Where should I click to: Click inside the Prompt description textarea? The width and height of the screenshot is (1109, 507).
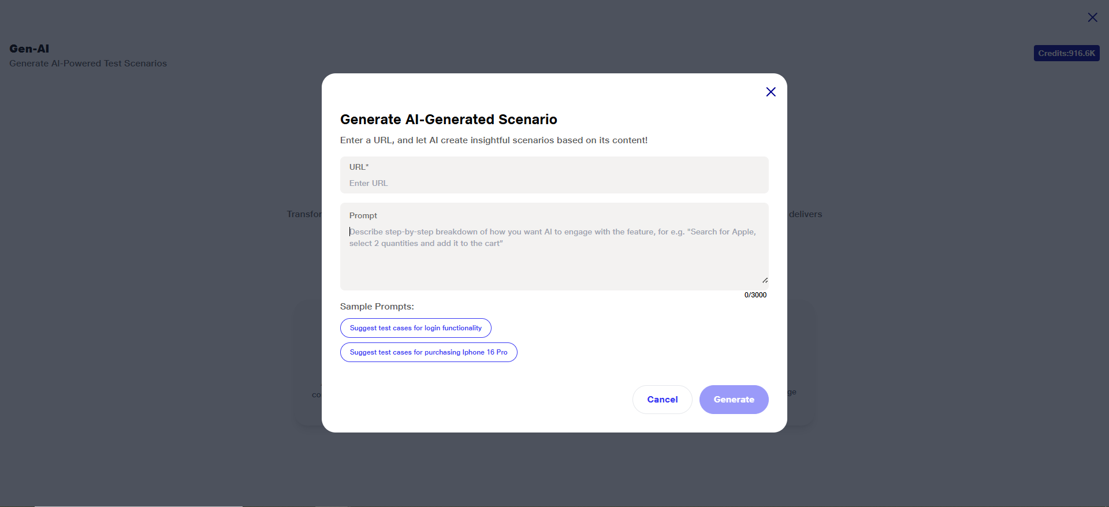(x=554, y=254)
